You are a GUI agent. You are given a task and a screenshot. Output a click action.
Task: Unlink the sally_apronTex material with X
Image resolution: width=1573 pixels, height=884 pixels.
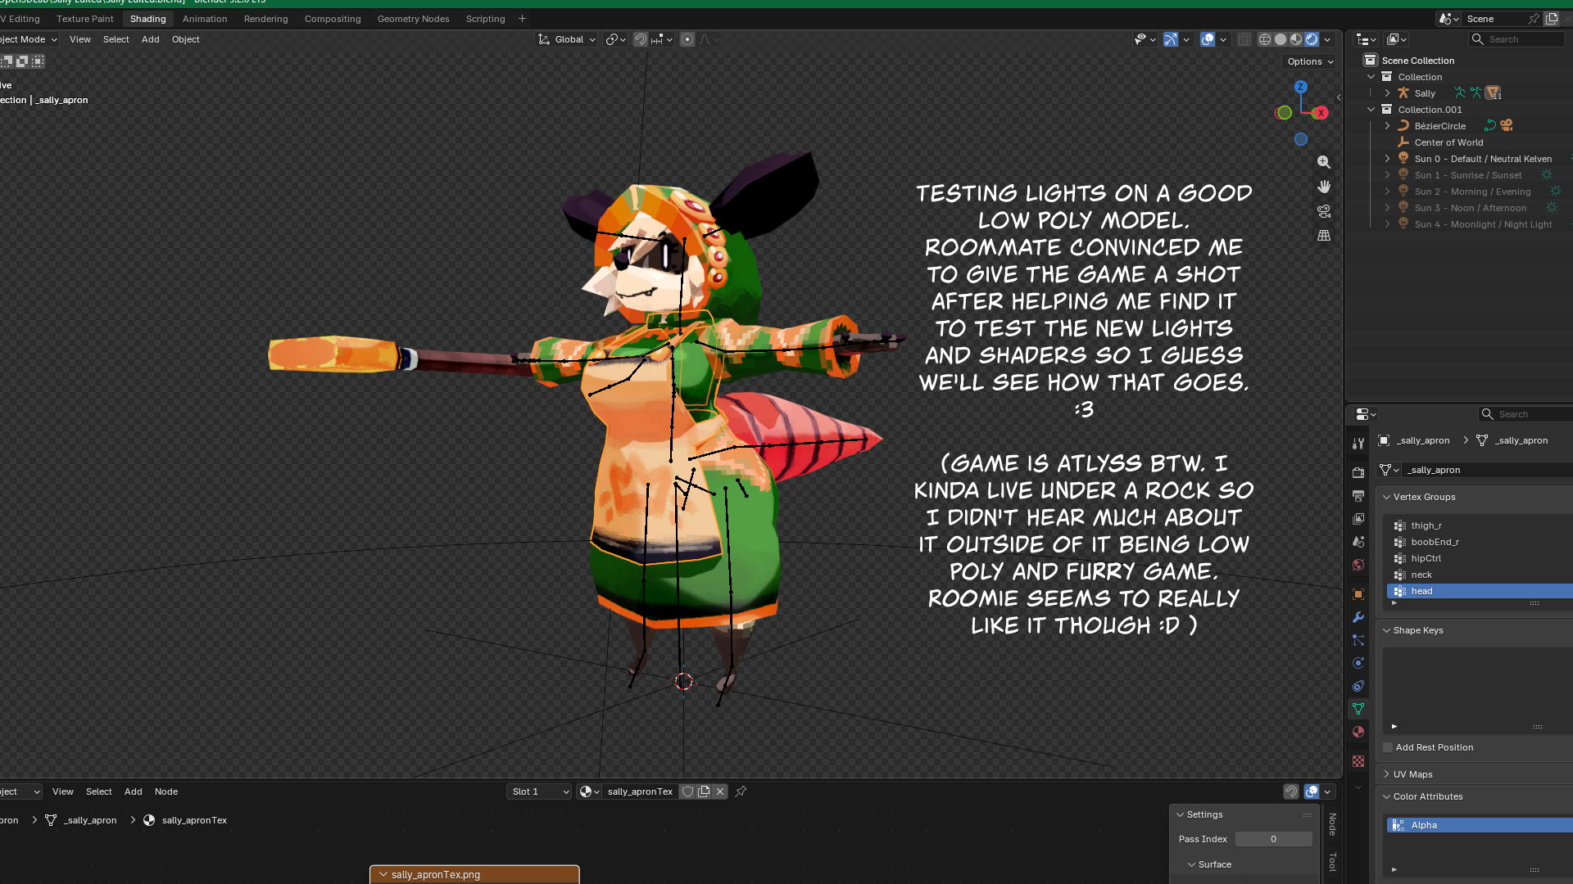pos(720,792)
